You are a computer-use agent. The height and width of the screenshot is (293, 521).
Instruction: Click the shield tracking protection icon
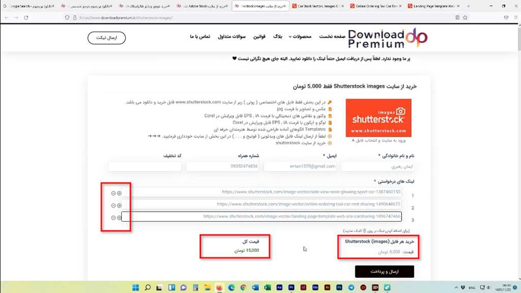(67, 18)
